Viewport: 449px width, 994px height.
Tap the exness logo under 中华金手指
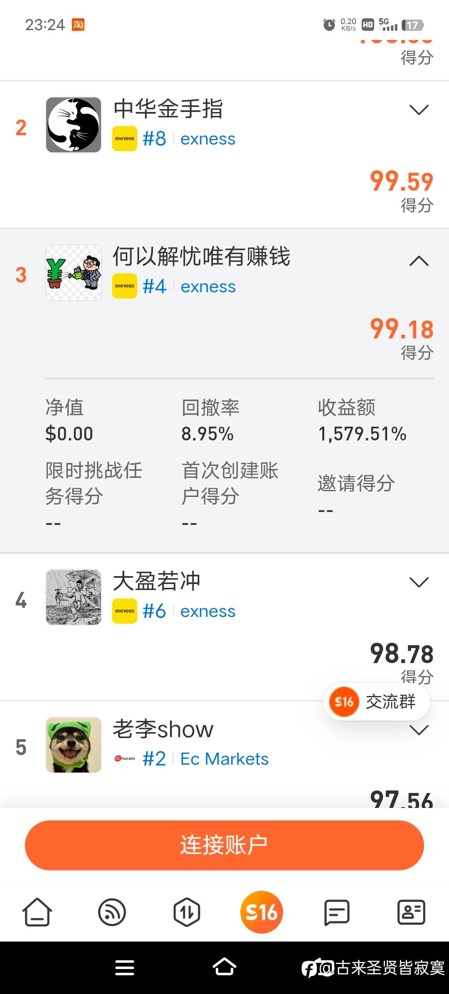click(x=125, y=139)
